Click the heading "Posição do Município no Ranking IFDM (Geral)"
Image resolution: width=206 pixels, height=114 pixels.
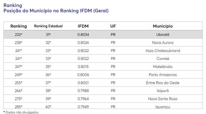56,11
